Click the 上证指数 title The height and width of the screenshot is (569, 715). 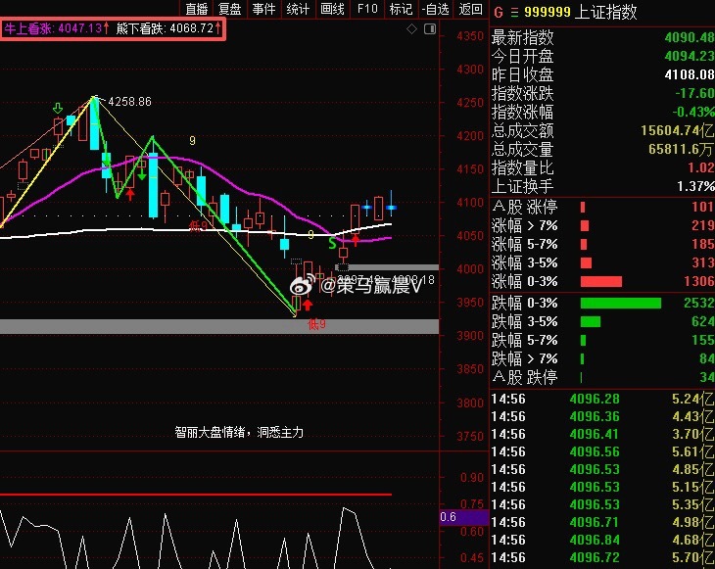(606, 13)
